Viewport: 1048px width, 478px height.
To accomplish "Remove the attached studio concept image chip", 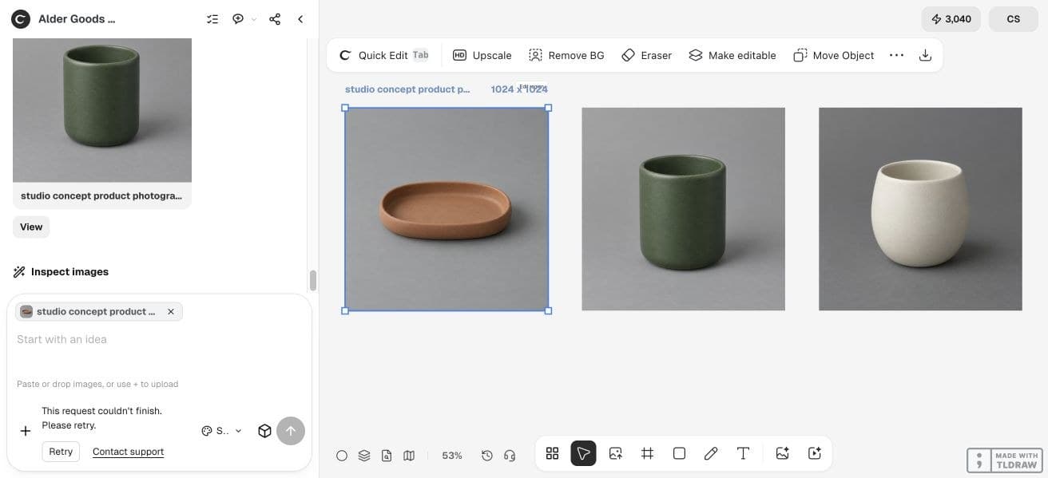I will pyautogui.click(x=170, y=312).
